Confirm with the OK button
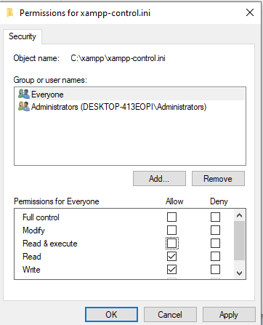The height and width of the screenshot is (325, 263). pos(111,315)
